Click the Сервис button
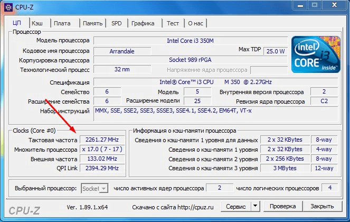Image resolution: width=350 pixels, height=222 pixels. point(236,206)
